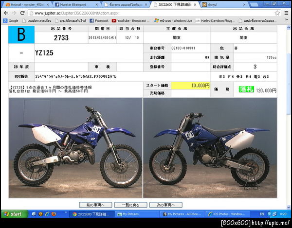Image resolution: width=292 pixels, height=228 pixels.
Task: Launch Internet Explorer from quick launch
Action: 47,214
